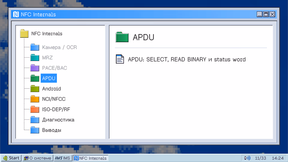
Task: Click the olive Android folder icon
Action: (x=35, y=89)
